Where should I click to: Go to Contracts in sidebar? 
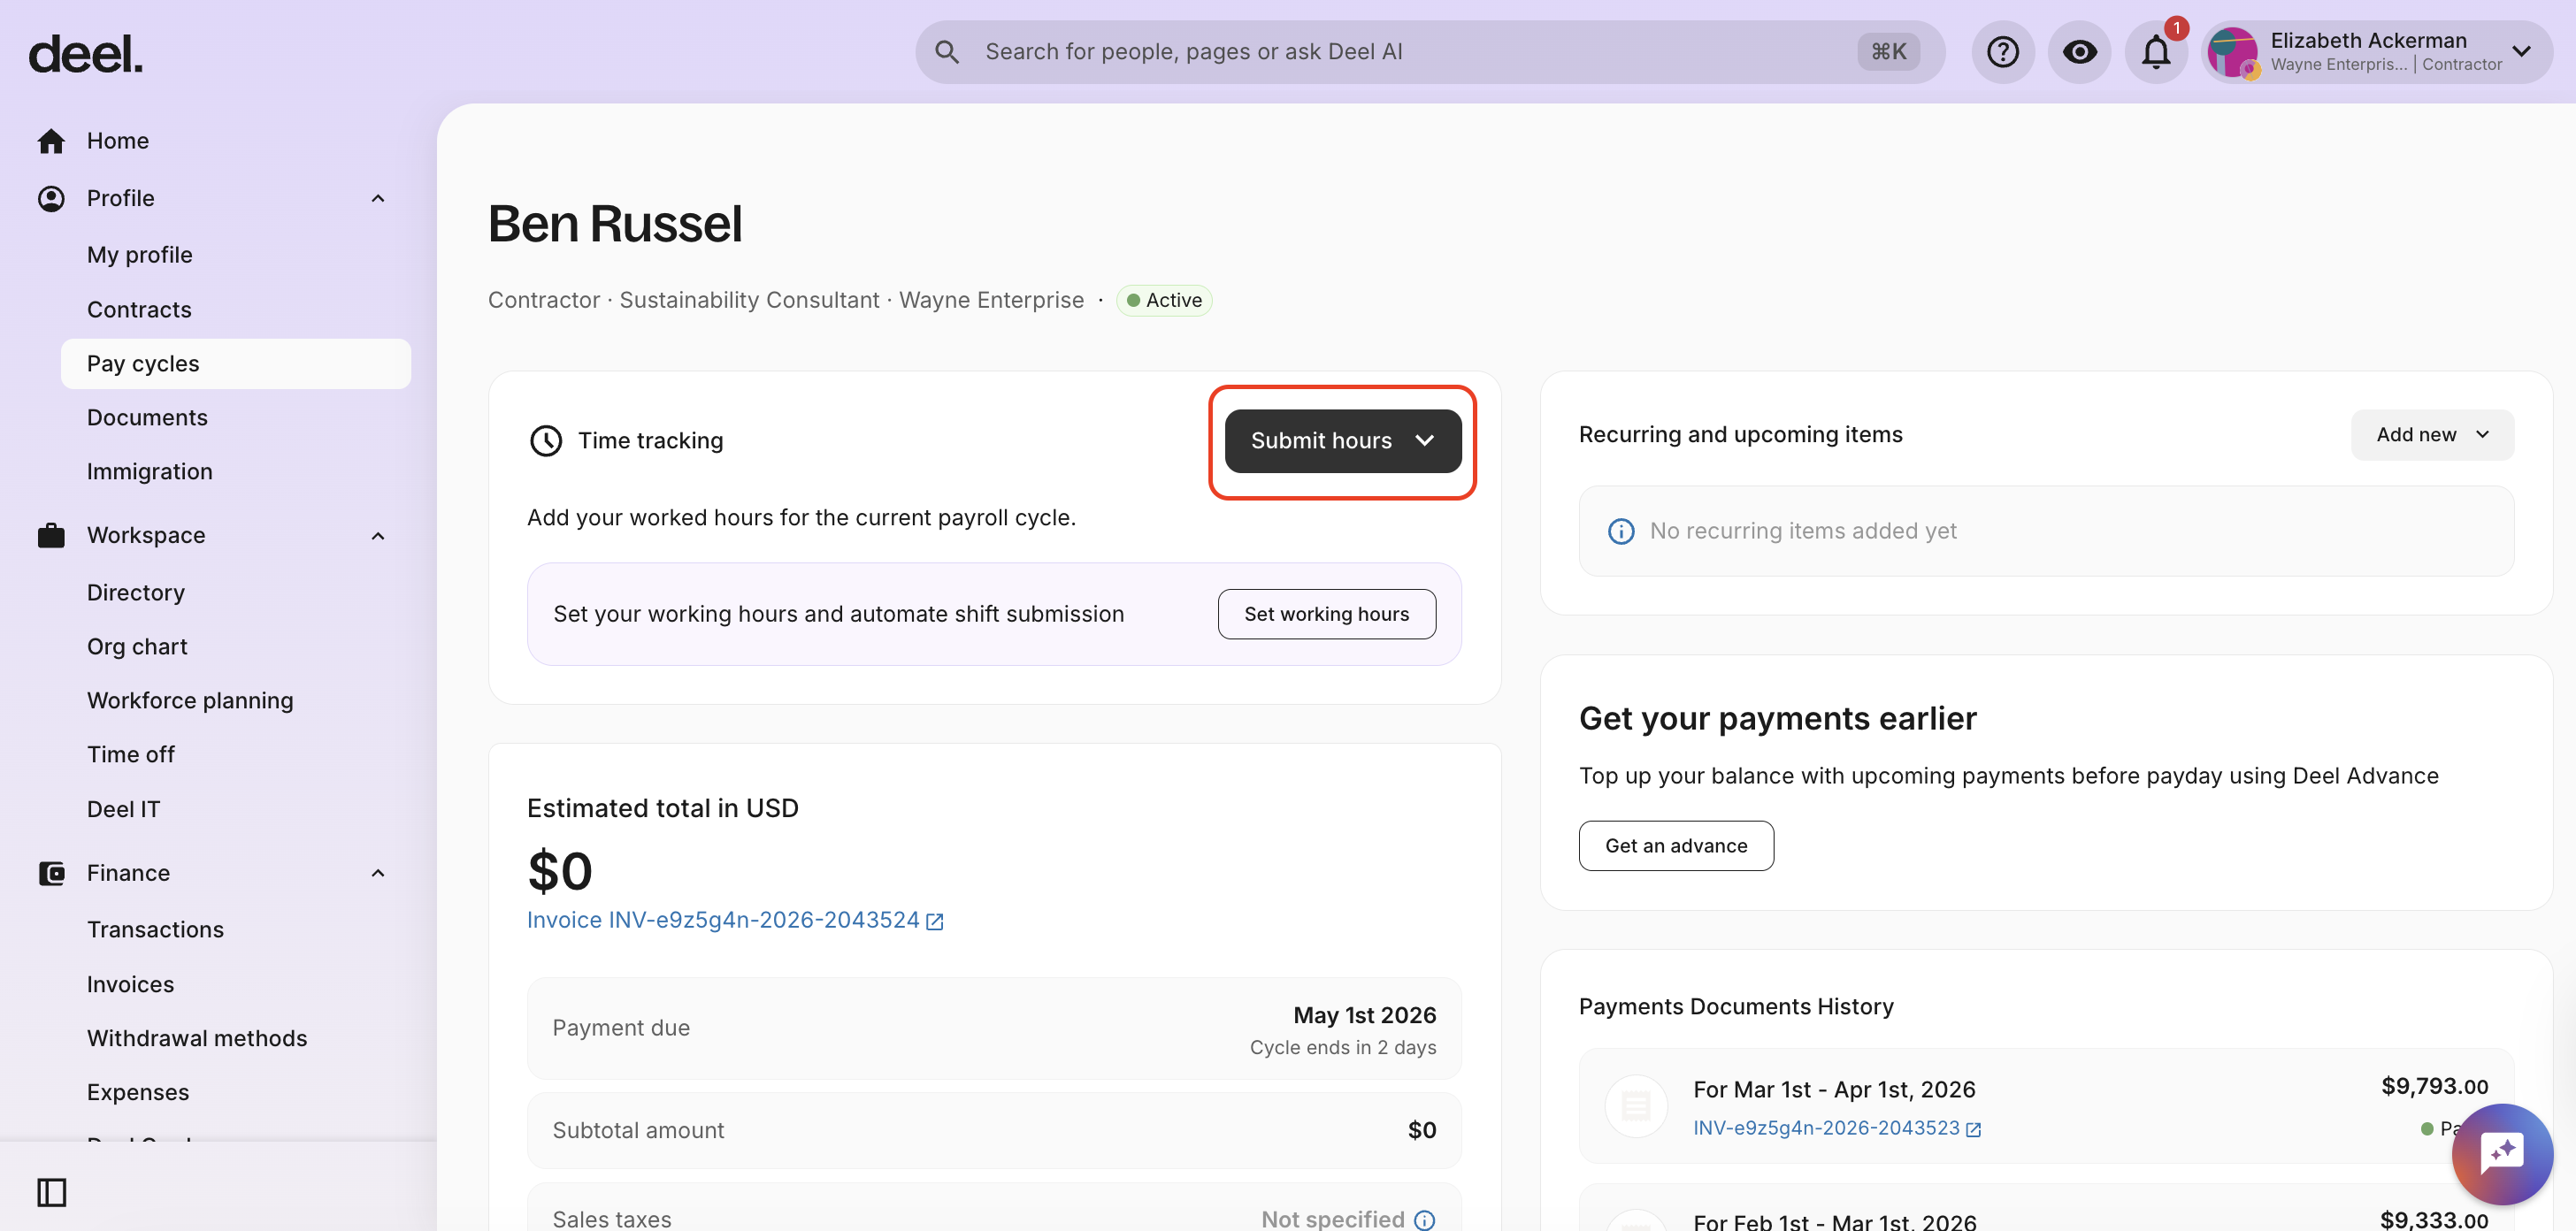[139, 310]
